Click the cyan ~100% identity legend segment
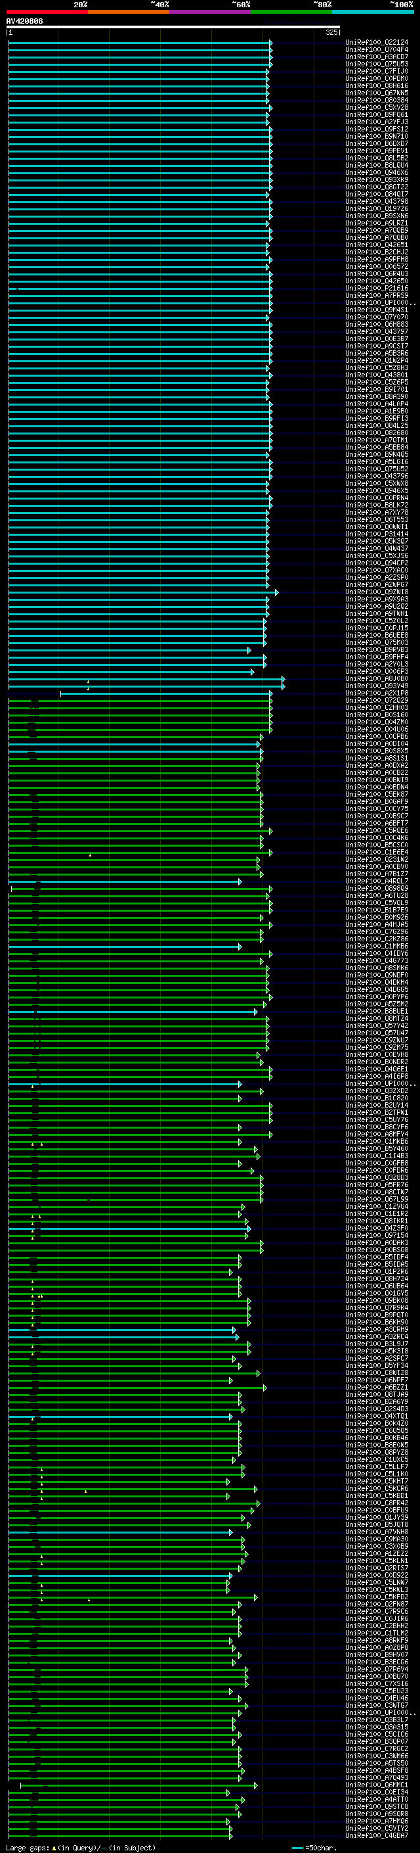 pos(373,12)
